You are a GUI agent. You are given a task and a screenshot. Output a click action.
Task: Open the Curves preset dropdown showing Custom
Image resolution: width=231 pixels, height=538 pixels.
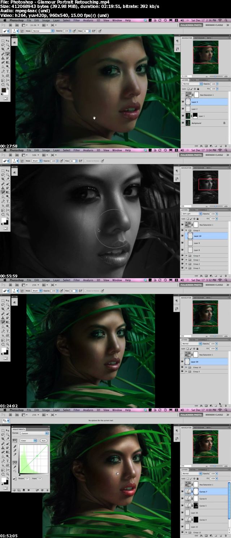pos(34,433)
